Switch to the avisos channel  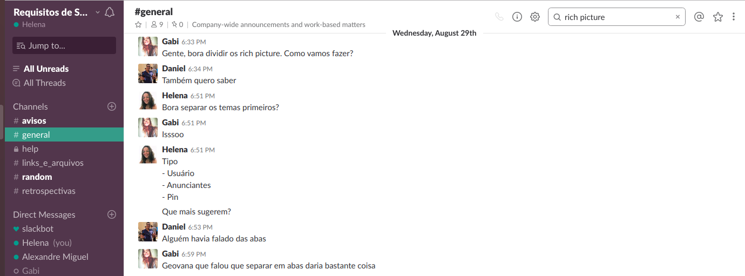tap(34, 120)
